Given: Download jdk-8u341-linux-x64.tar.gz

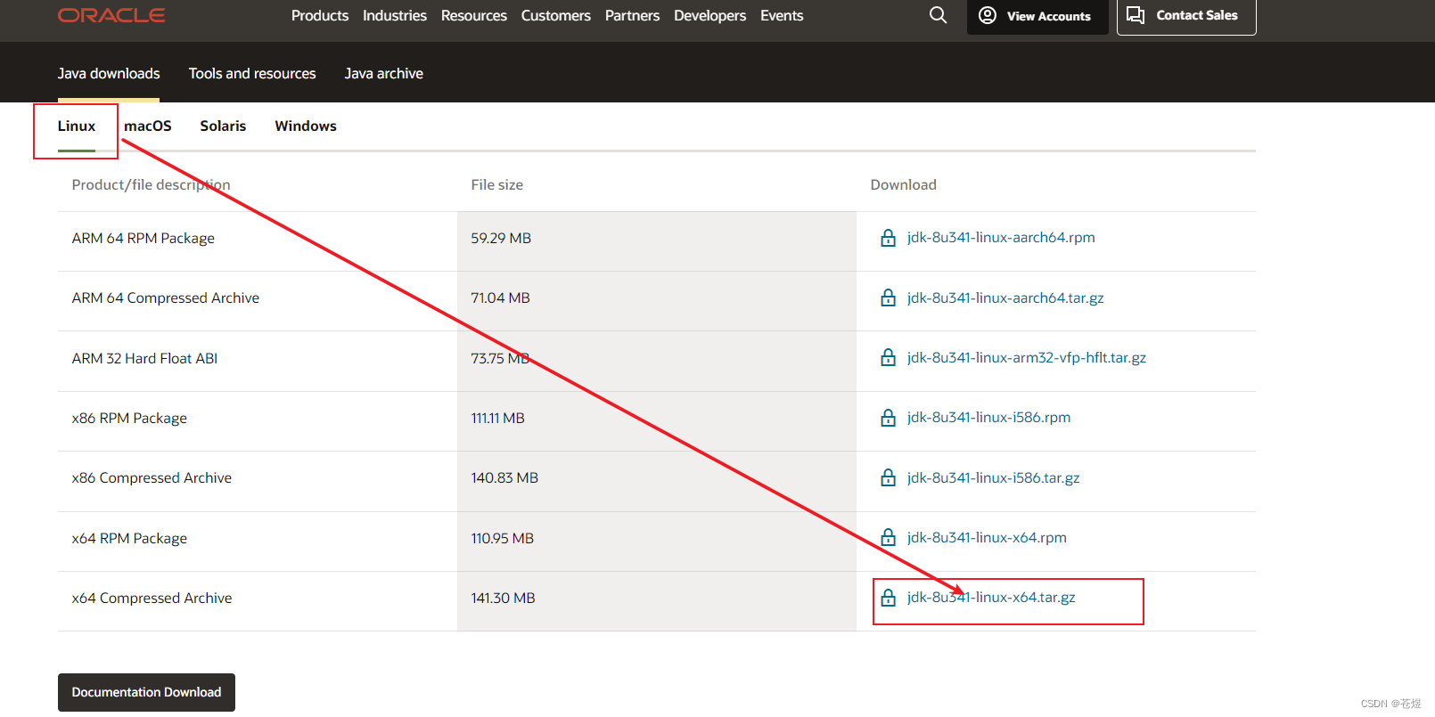Looking at the screenshot, I should pos(991,598).
